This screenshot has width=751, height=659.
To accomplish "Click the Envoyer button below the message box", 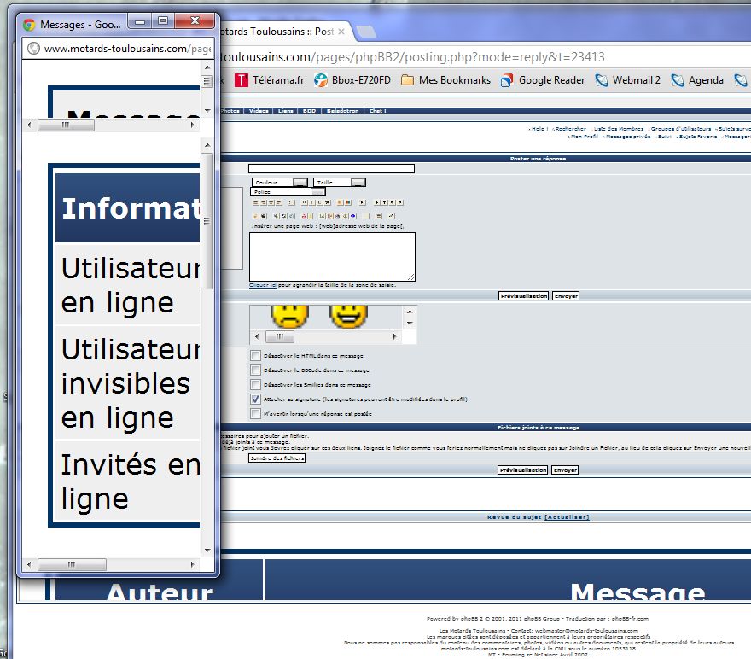I will click(x=565, y=296).
